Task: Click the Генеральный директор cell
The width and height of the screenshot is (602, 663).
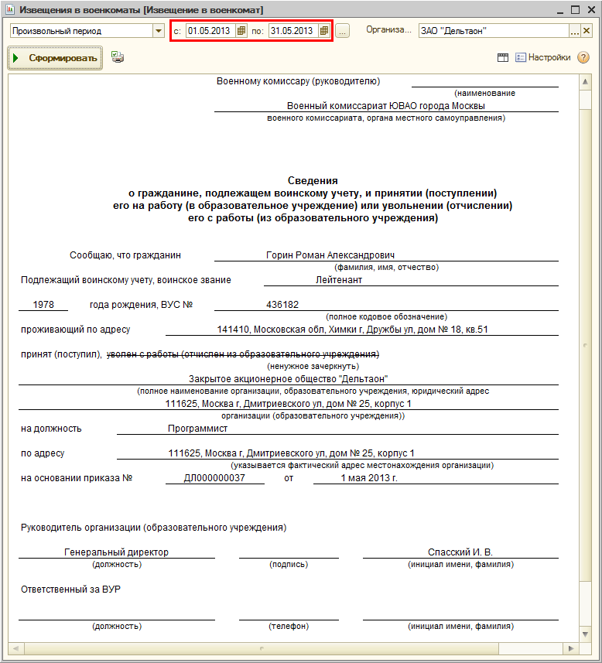Action: [116, 552]
